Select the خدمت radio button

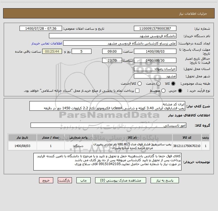click(159, 84)
